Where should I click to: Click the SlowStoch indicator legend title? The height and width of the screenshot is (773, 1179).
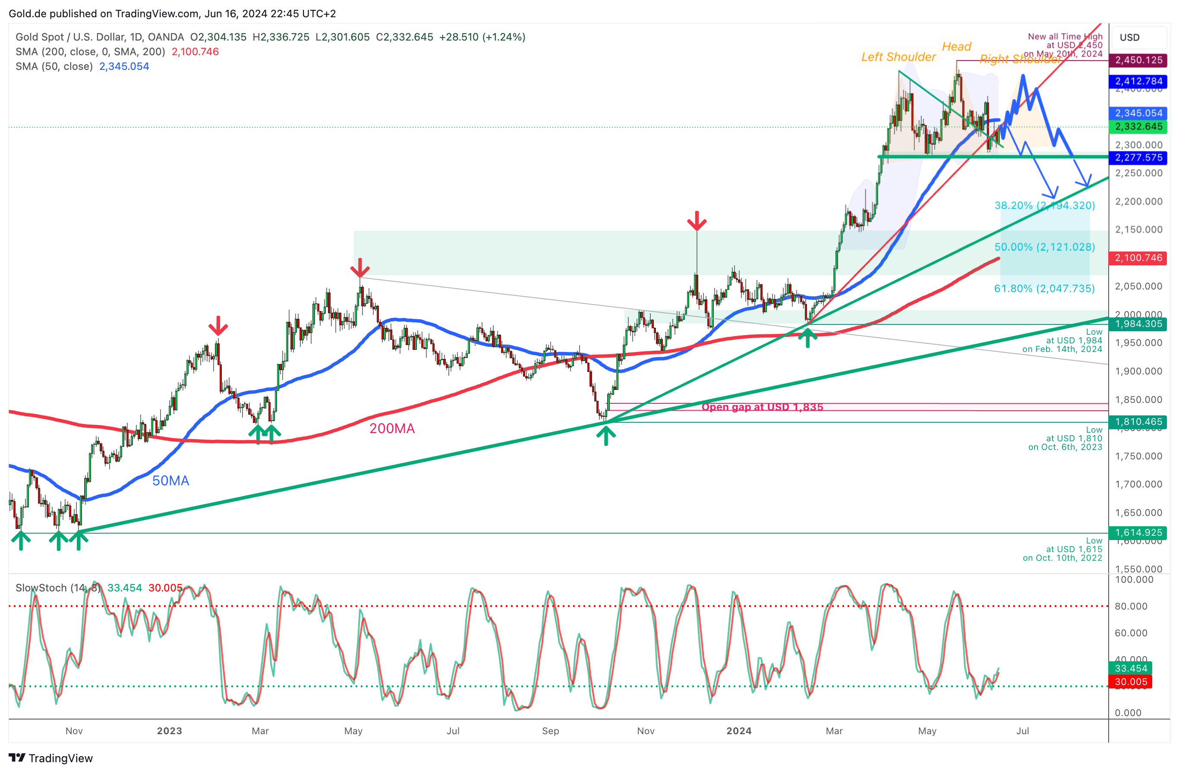tap(58, 588)
